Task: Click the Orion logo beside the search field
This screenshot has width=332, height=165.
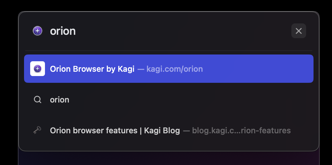Action: [x=38, y=31]
